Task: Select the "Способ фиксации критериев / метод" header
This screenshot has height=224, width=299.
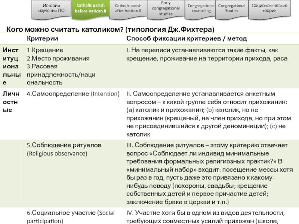Action: tap(186, 39)
